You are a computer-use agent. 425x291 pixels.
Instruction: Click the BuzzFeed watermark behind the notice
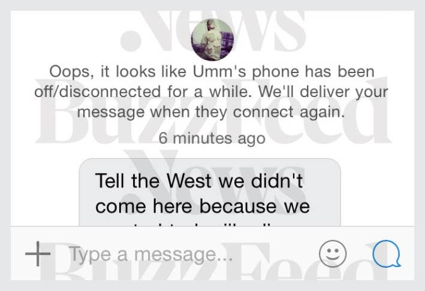213,110
